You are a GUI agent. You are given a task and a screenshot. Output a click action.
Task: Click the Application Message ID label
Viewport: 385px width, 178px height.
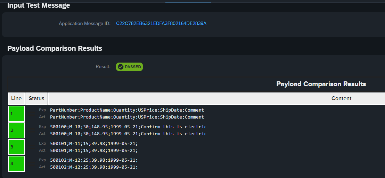tap(85, 24)
